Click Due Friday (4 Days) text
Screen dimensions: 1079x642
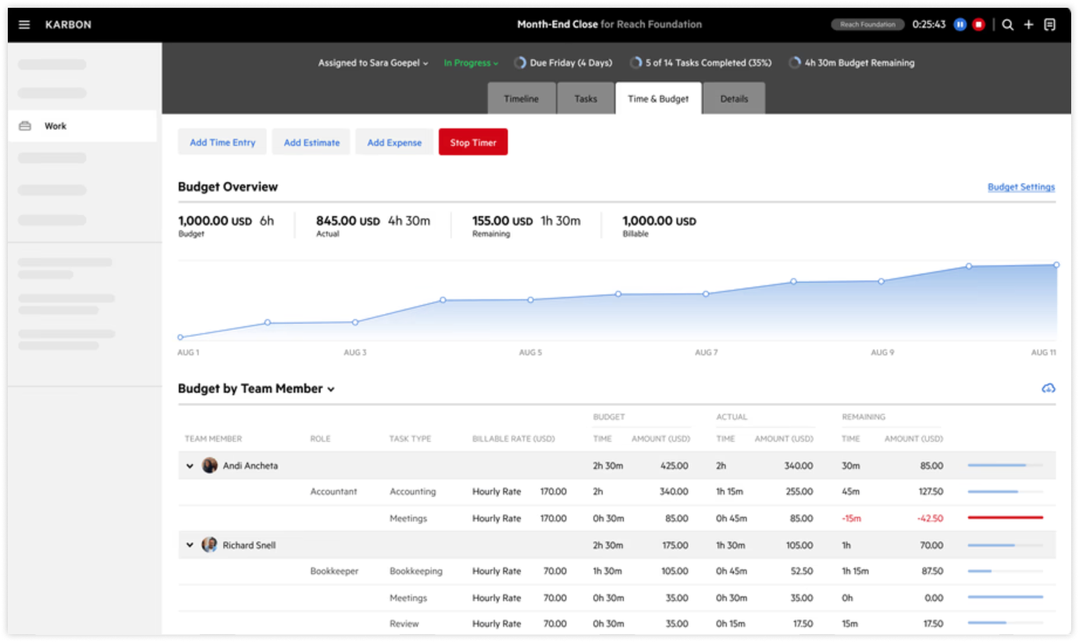point(571,63)
